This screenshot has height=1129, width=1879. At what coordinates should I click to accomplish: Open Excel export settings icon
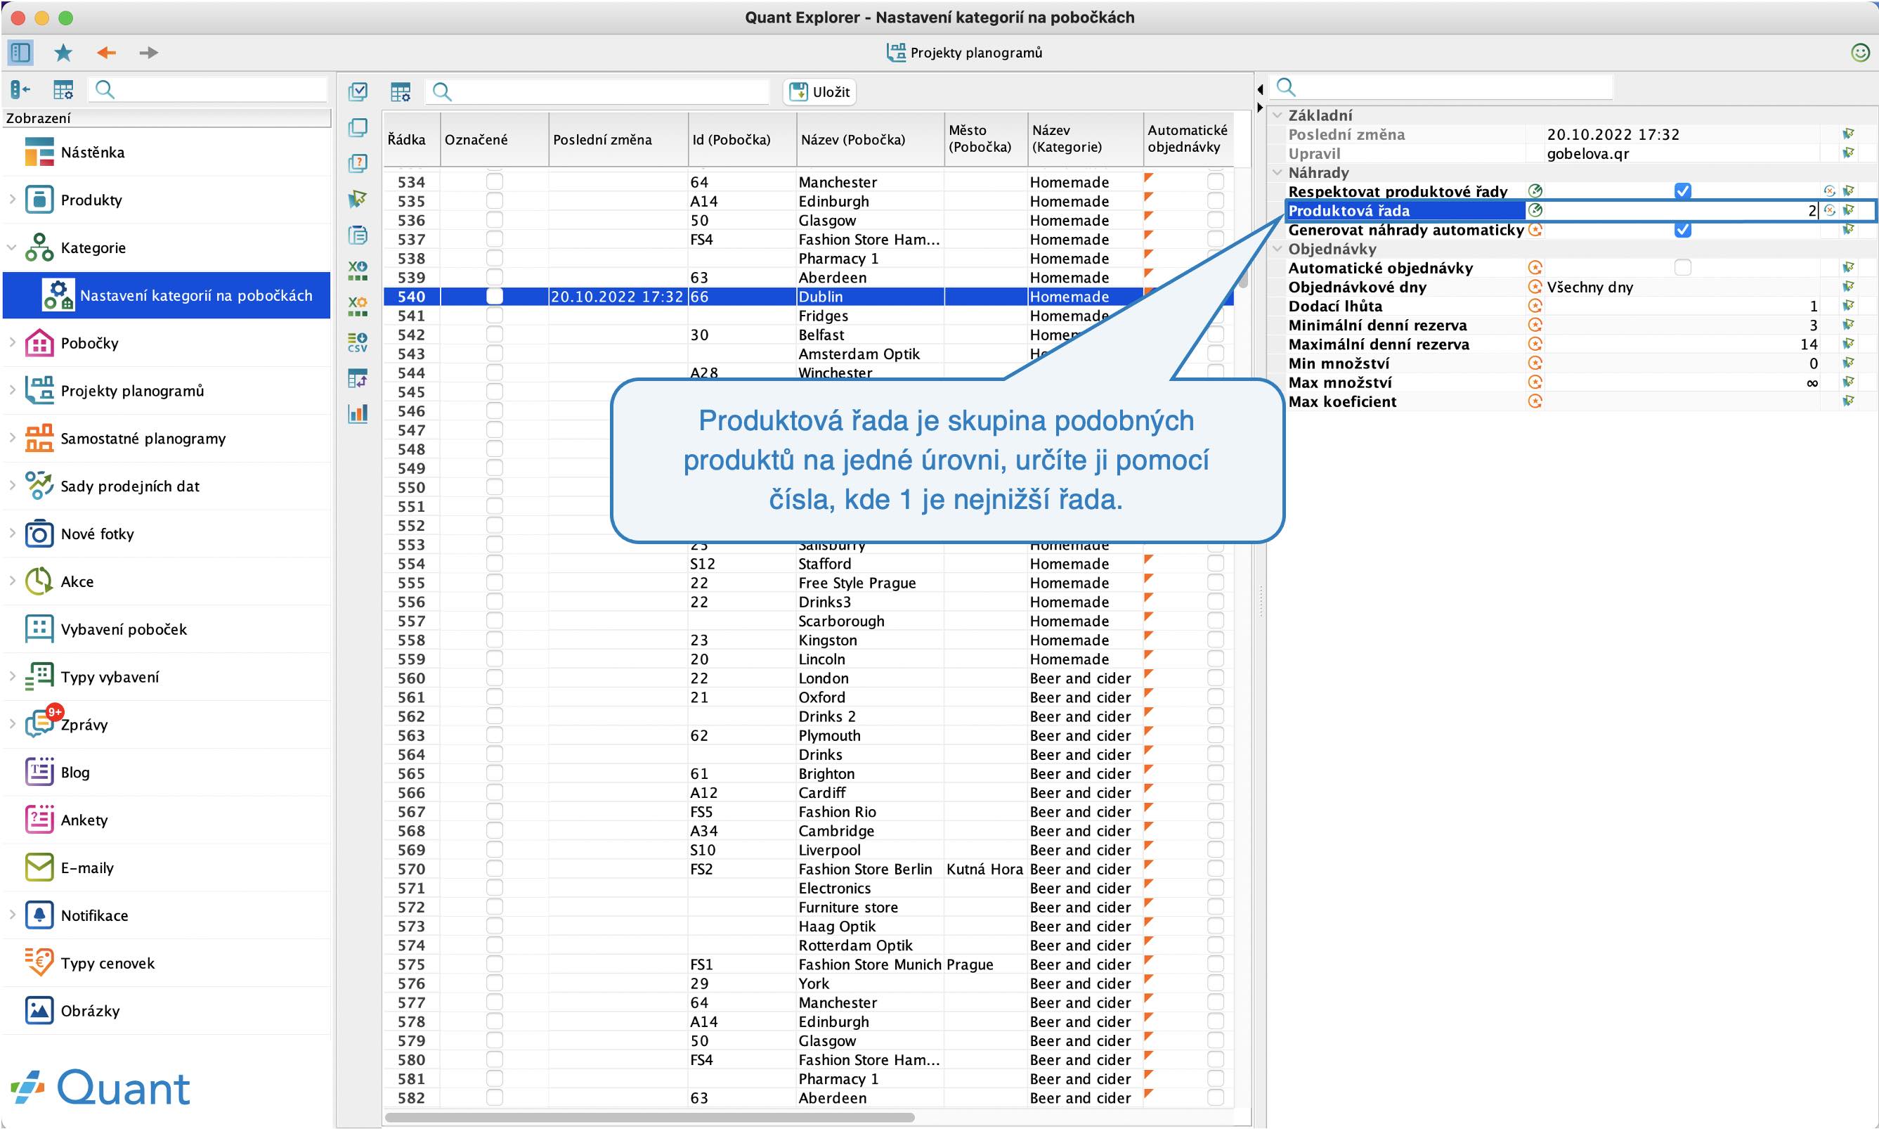click(x=358, y=306)
